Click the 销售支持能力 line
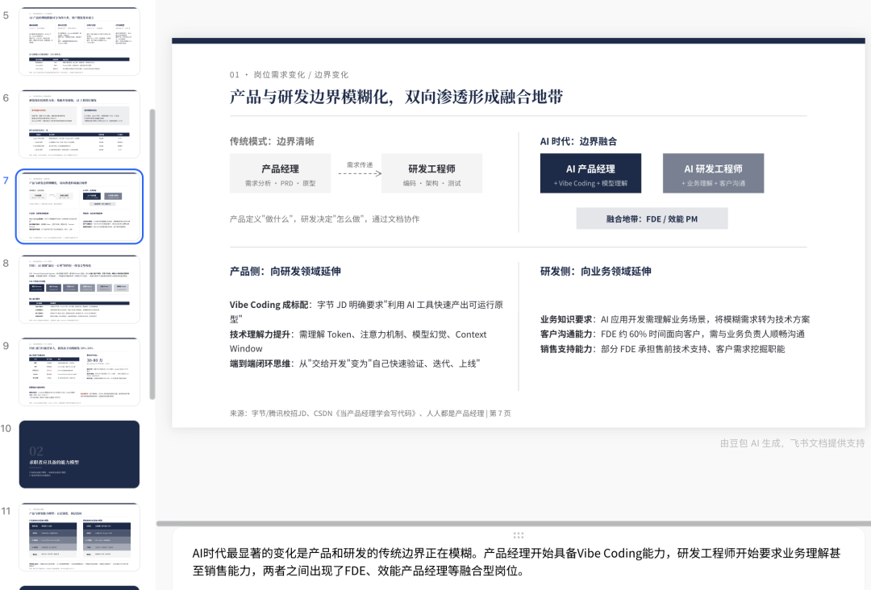 point(662,348)
